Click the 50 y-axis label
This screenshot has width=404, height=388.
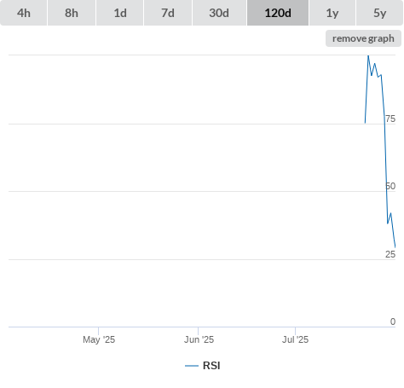(390, 186)
